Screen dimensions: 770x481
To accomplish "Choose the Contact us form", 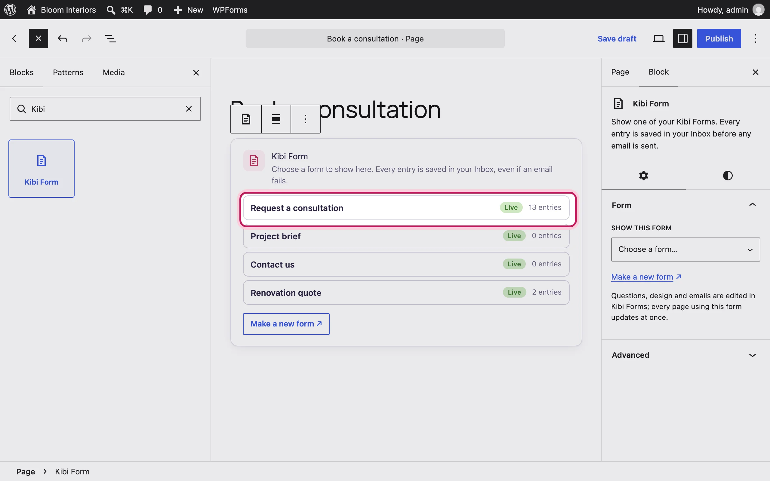I will [406, 264].
